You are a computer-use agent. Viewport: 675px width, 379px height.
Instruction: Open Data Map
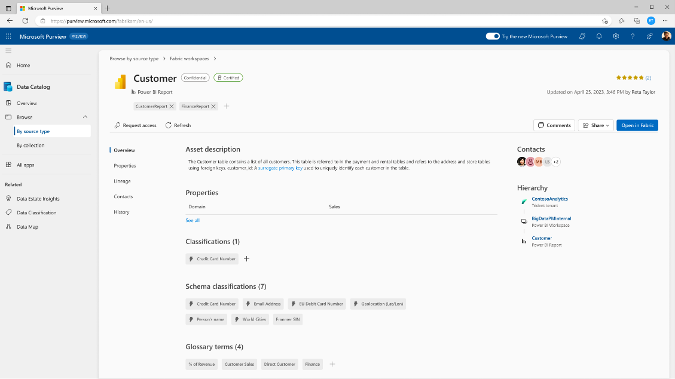[x=27, y=227]
